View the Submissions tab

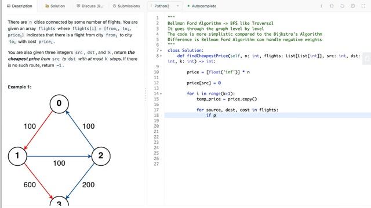tap(126, 6)
